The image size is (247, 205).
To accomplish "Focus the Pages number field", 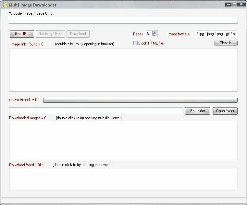I will coord(149,34).
